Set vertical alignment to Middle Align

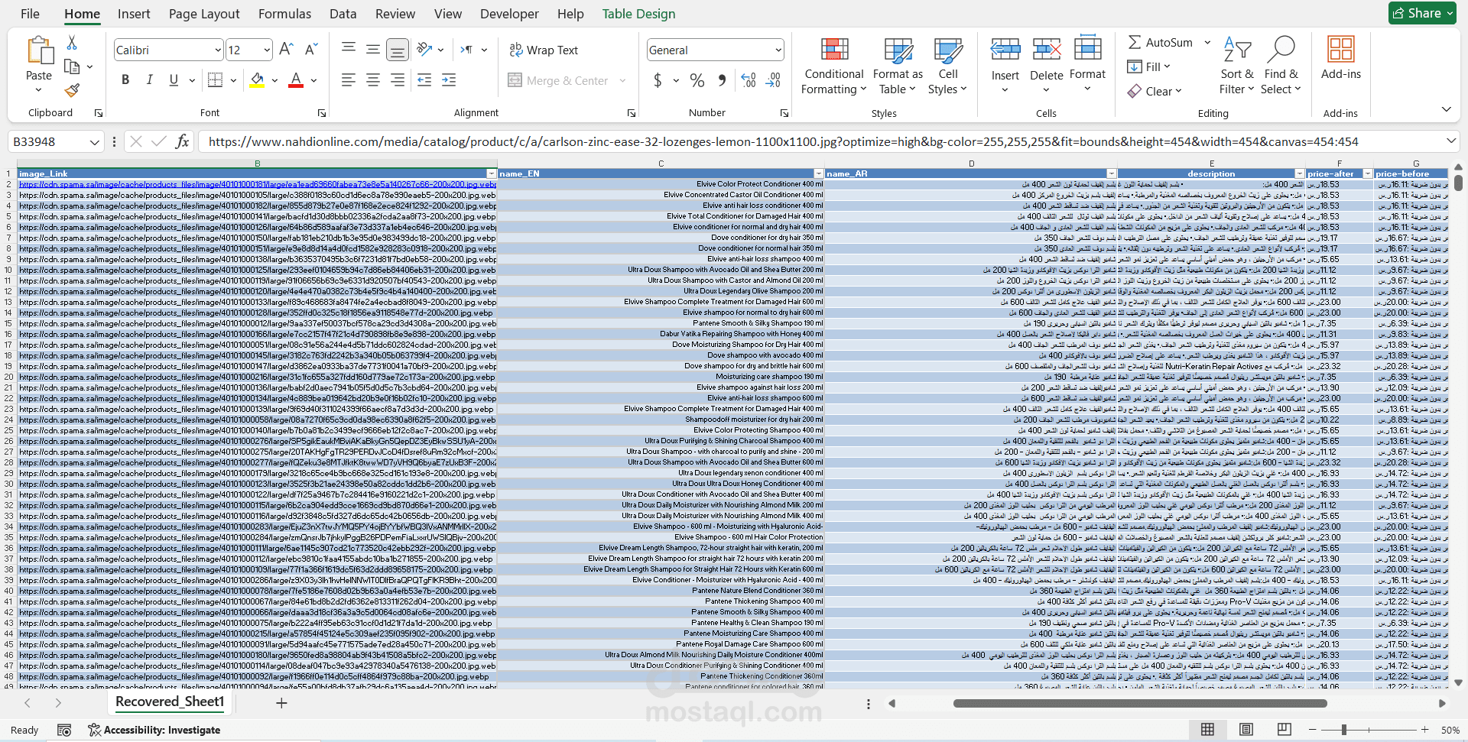pyautogui.click(x=373, y=50)
